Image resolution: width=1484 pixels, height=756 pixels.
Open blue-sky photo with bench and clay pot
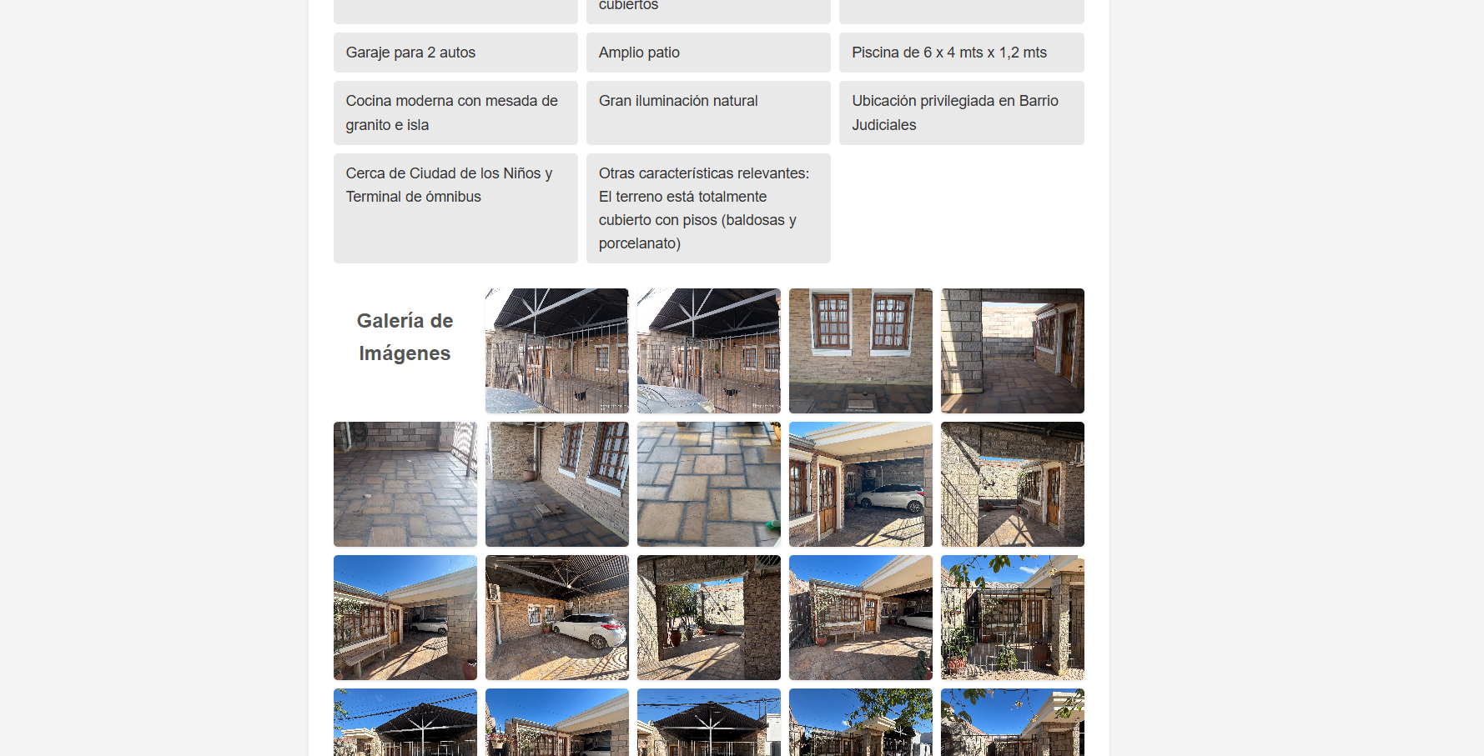click(x=405, y=617)
